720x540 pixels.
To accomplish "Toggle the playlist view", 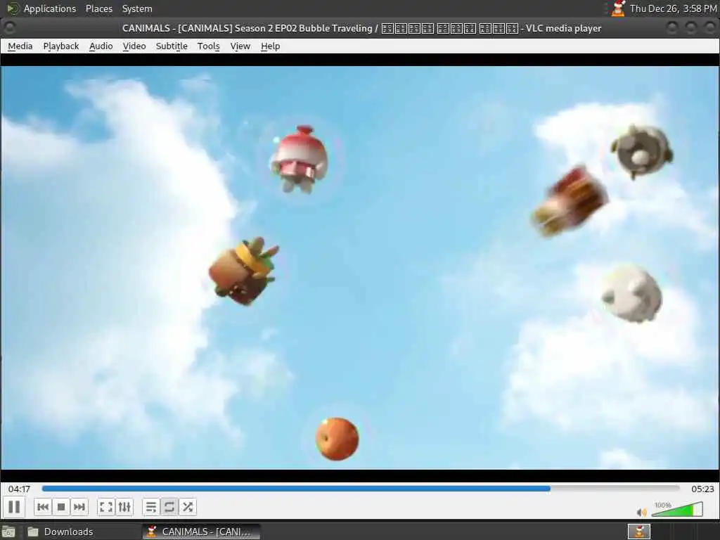I will 151,507.
